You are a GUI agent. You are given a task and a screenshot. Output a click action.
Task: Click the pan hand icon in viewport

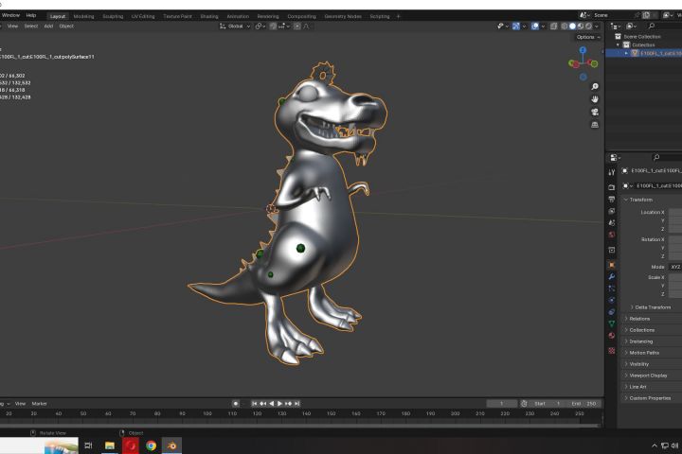[595, 98]
